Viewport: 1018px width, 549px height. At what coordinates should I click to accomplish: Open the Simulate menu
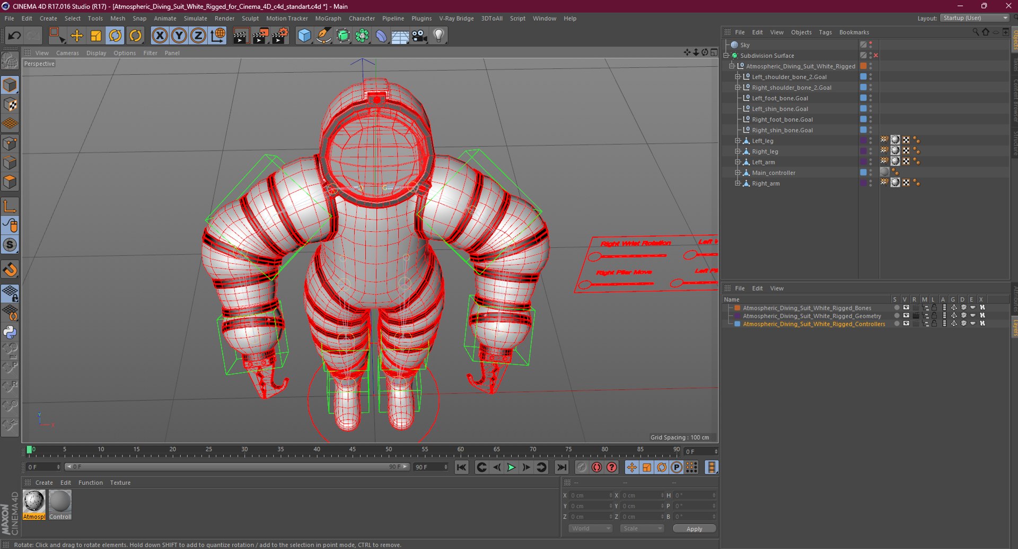[195, 18]
